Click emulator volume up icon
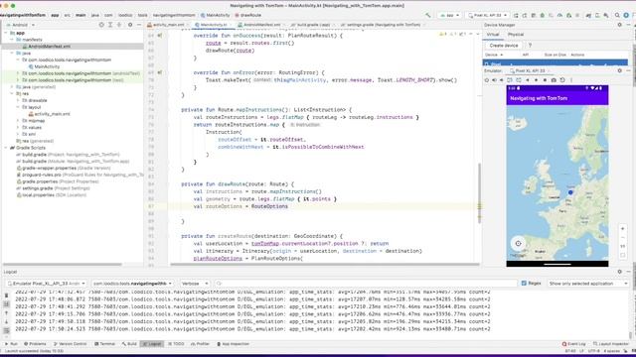Screen dimensions: 636x357 [494, 80]
